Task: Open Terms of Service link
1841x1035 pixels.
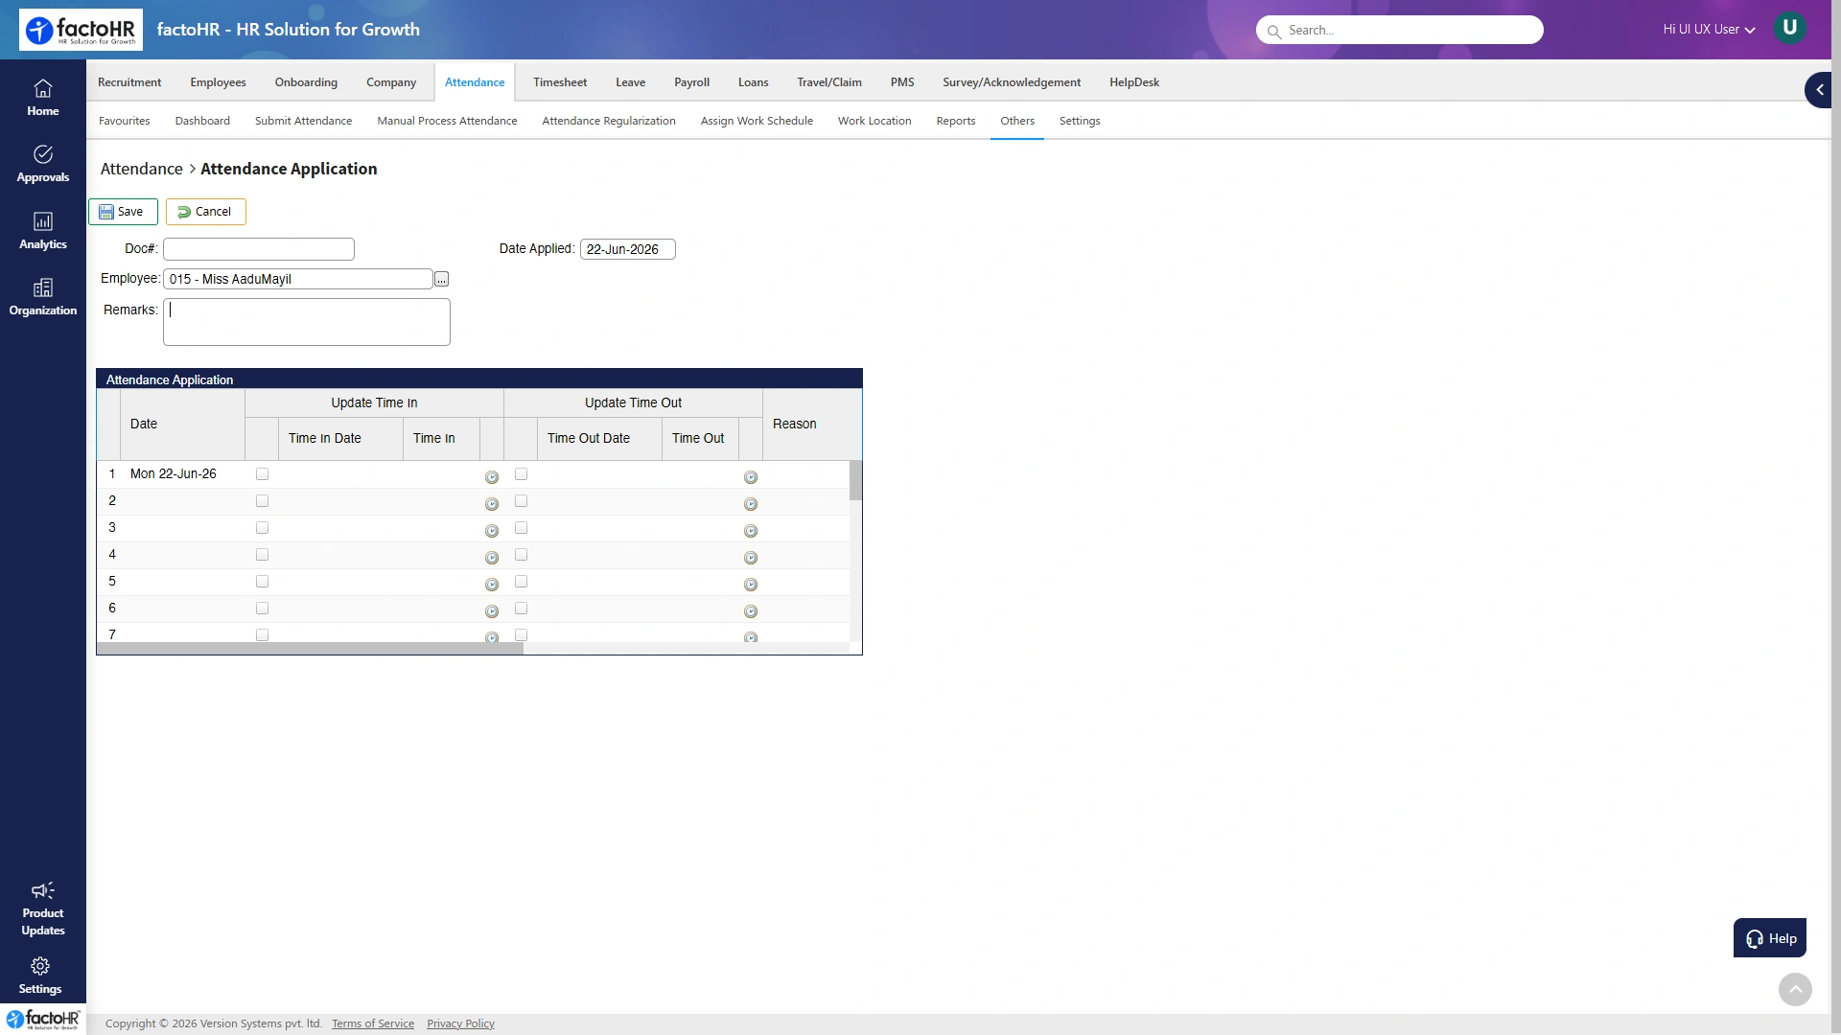Action: 373,1023
